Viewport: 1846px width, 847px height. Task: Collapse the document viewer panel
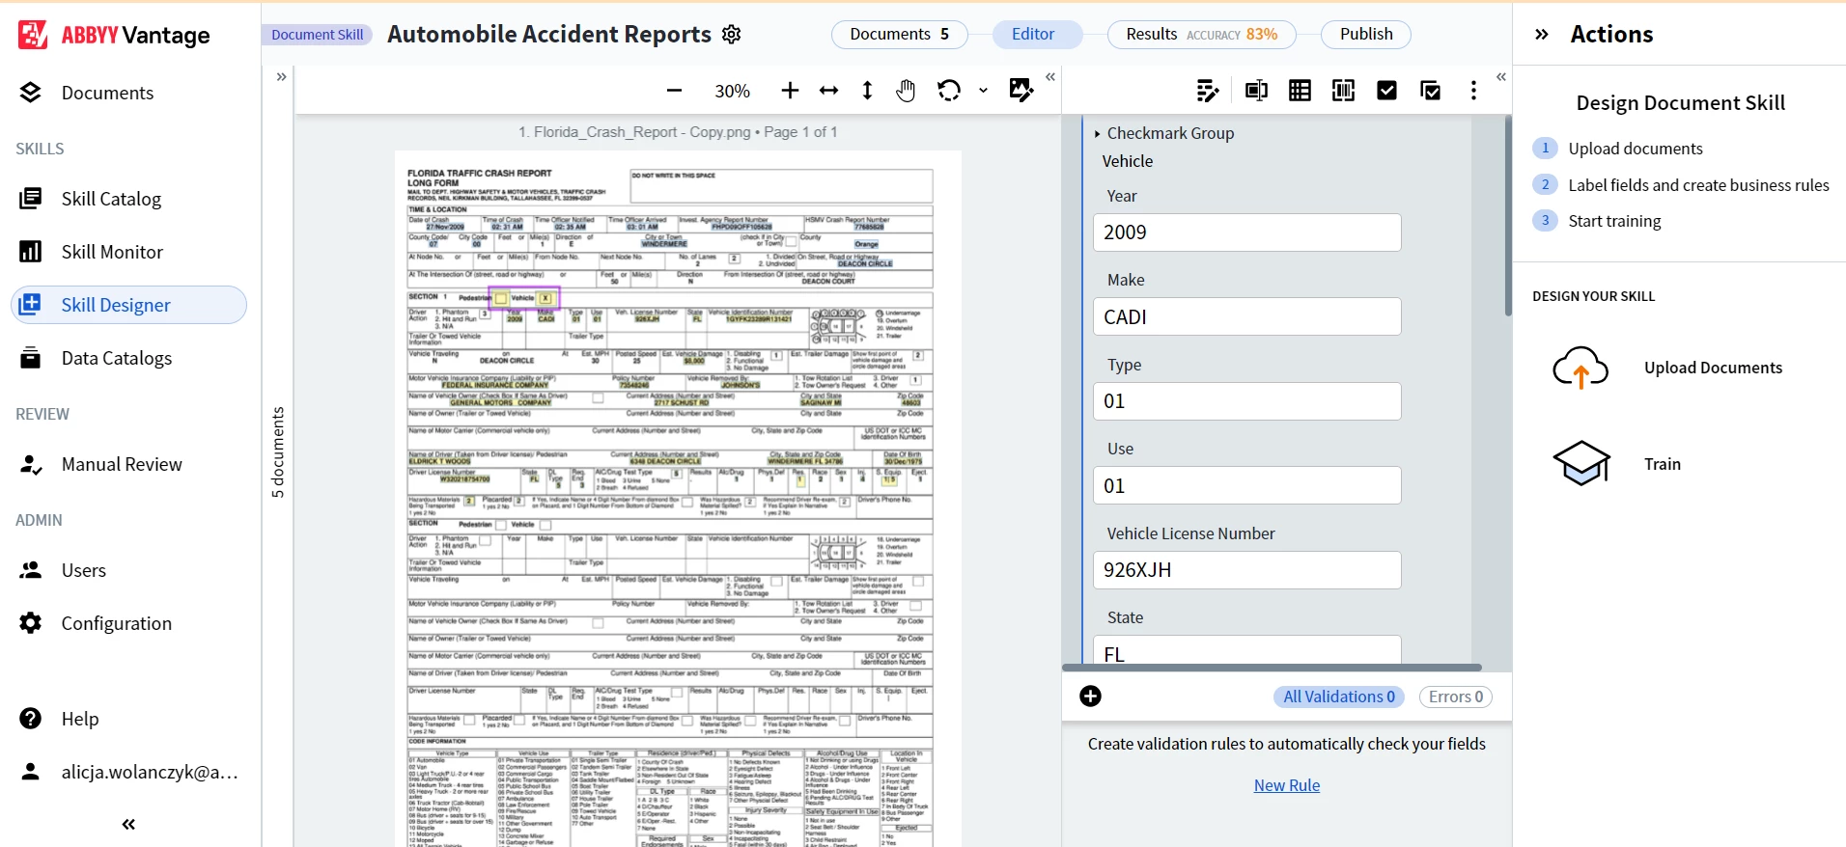[x=1050, y=77]
